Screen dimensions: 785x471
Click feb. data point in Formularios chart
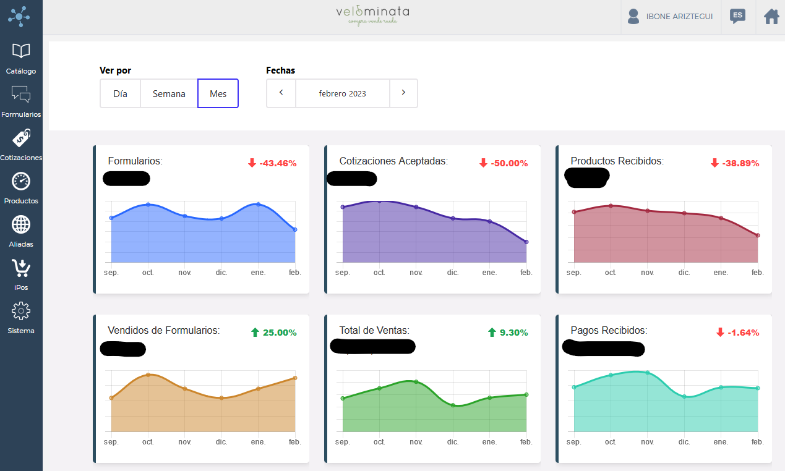pyautogui.click(x=295, y=230)
